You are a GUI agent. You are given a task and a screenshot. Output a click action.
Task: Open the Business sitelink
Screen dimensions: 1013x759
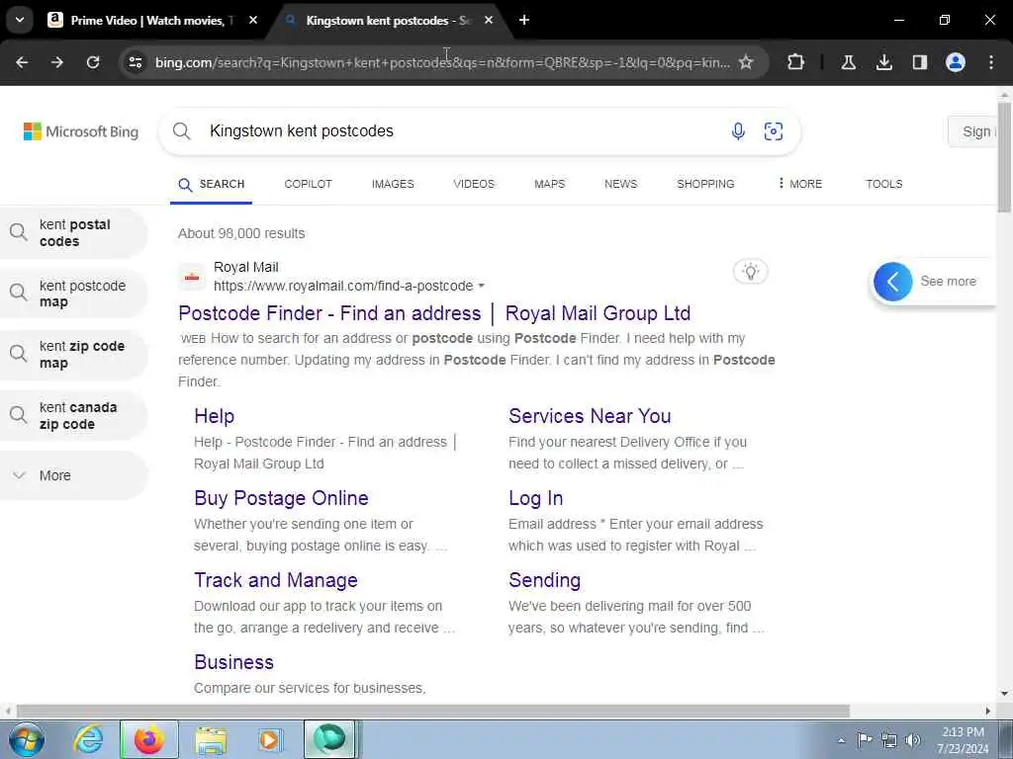coord(233,662)
